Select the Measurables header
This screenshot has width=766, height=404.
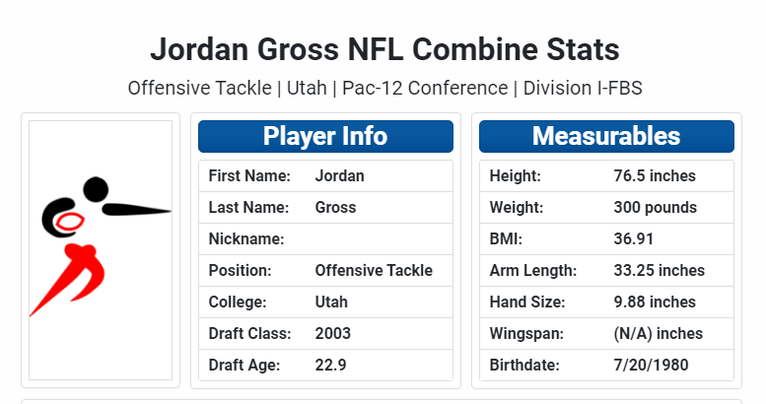606,136
